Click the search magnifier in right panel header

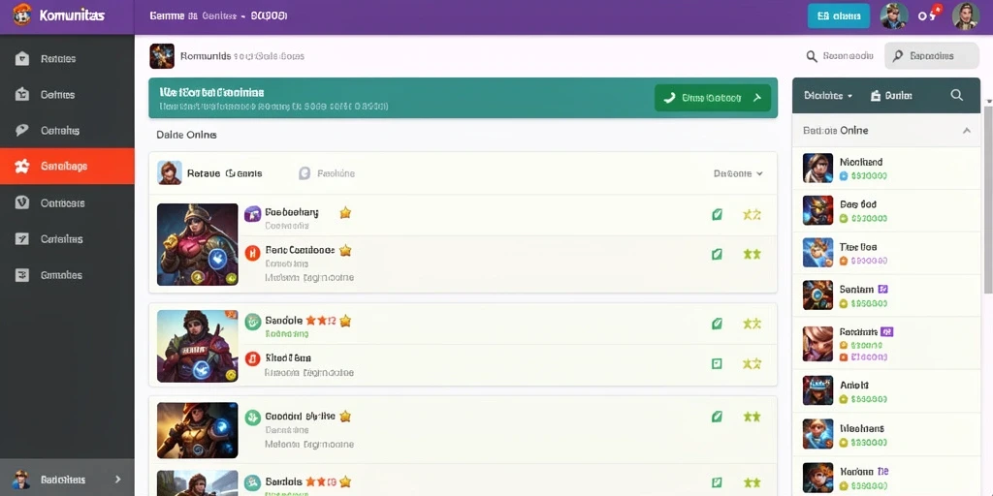tap(956, 96)
